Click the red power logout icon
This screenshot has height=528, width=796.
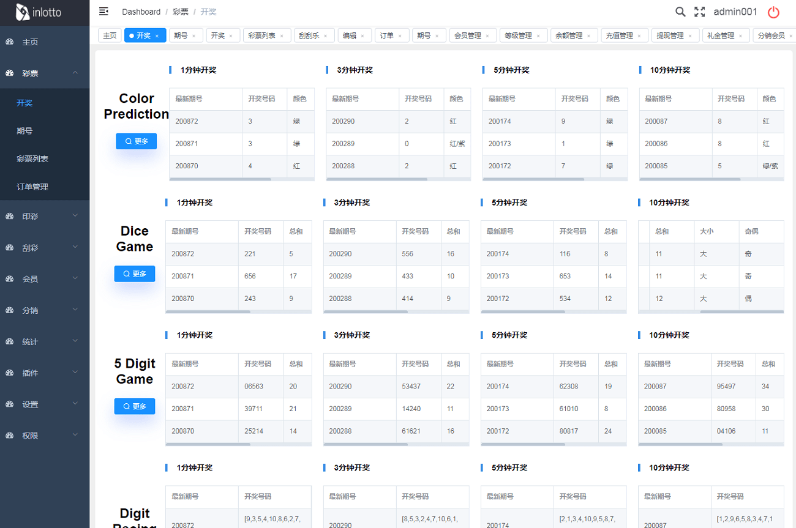[774, 12]
